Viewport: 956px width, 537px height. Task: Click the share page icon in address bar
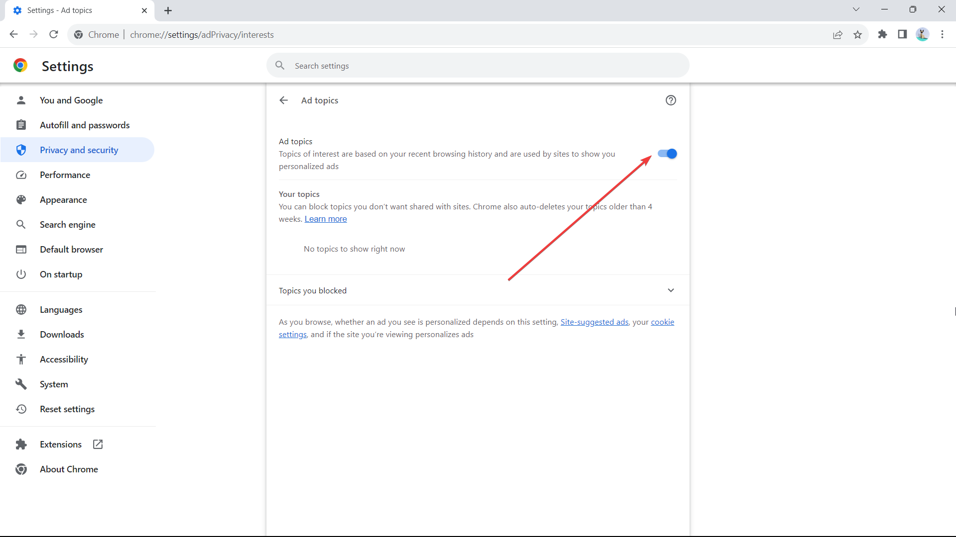[x=838, y=34]
